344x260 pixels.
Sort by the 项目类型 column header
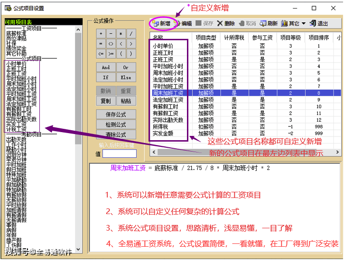[x=206, y=37]
